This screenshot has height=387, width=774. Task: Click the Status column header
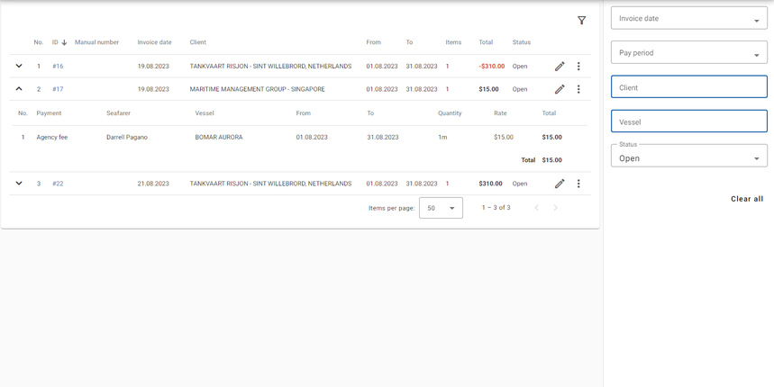click(x=522, y=42)
